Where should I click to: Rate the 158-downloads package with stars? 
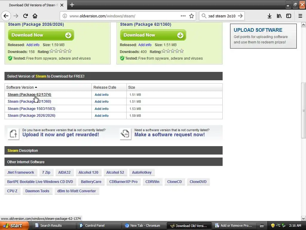coord(61,51)
